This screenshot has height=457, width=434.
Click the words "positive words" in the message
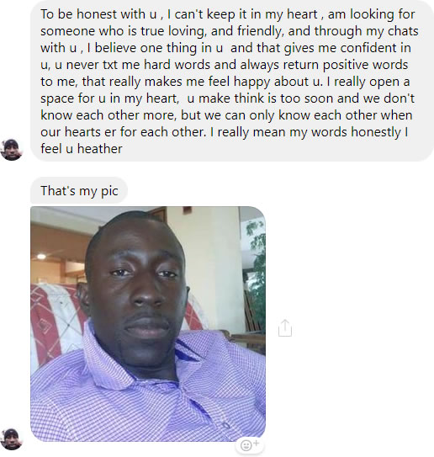coord(365,65)
